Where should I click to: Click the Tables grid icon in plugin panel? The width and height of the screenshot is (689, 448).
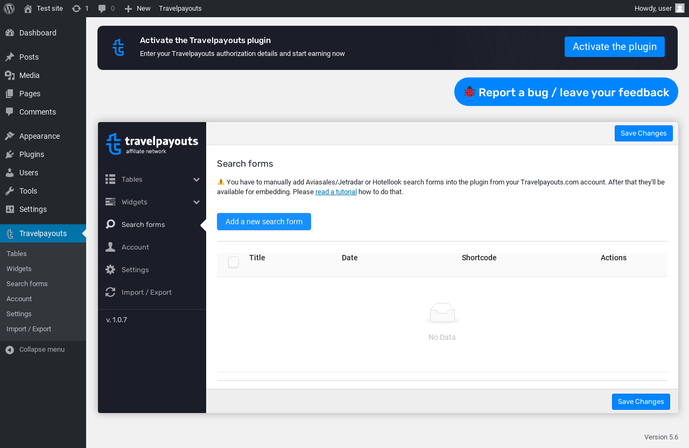(110, 179)
